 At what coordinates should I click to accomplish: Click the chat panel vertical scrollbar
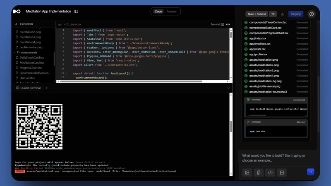[318, 105]
